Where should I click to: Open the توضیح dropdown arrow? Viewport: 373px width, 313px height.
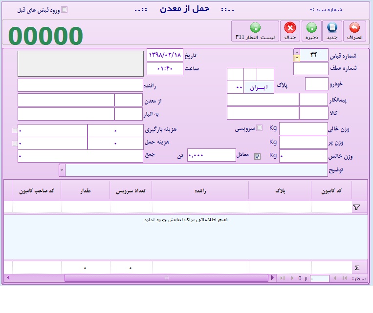coord(62,170)
